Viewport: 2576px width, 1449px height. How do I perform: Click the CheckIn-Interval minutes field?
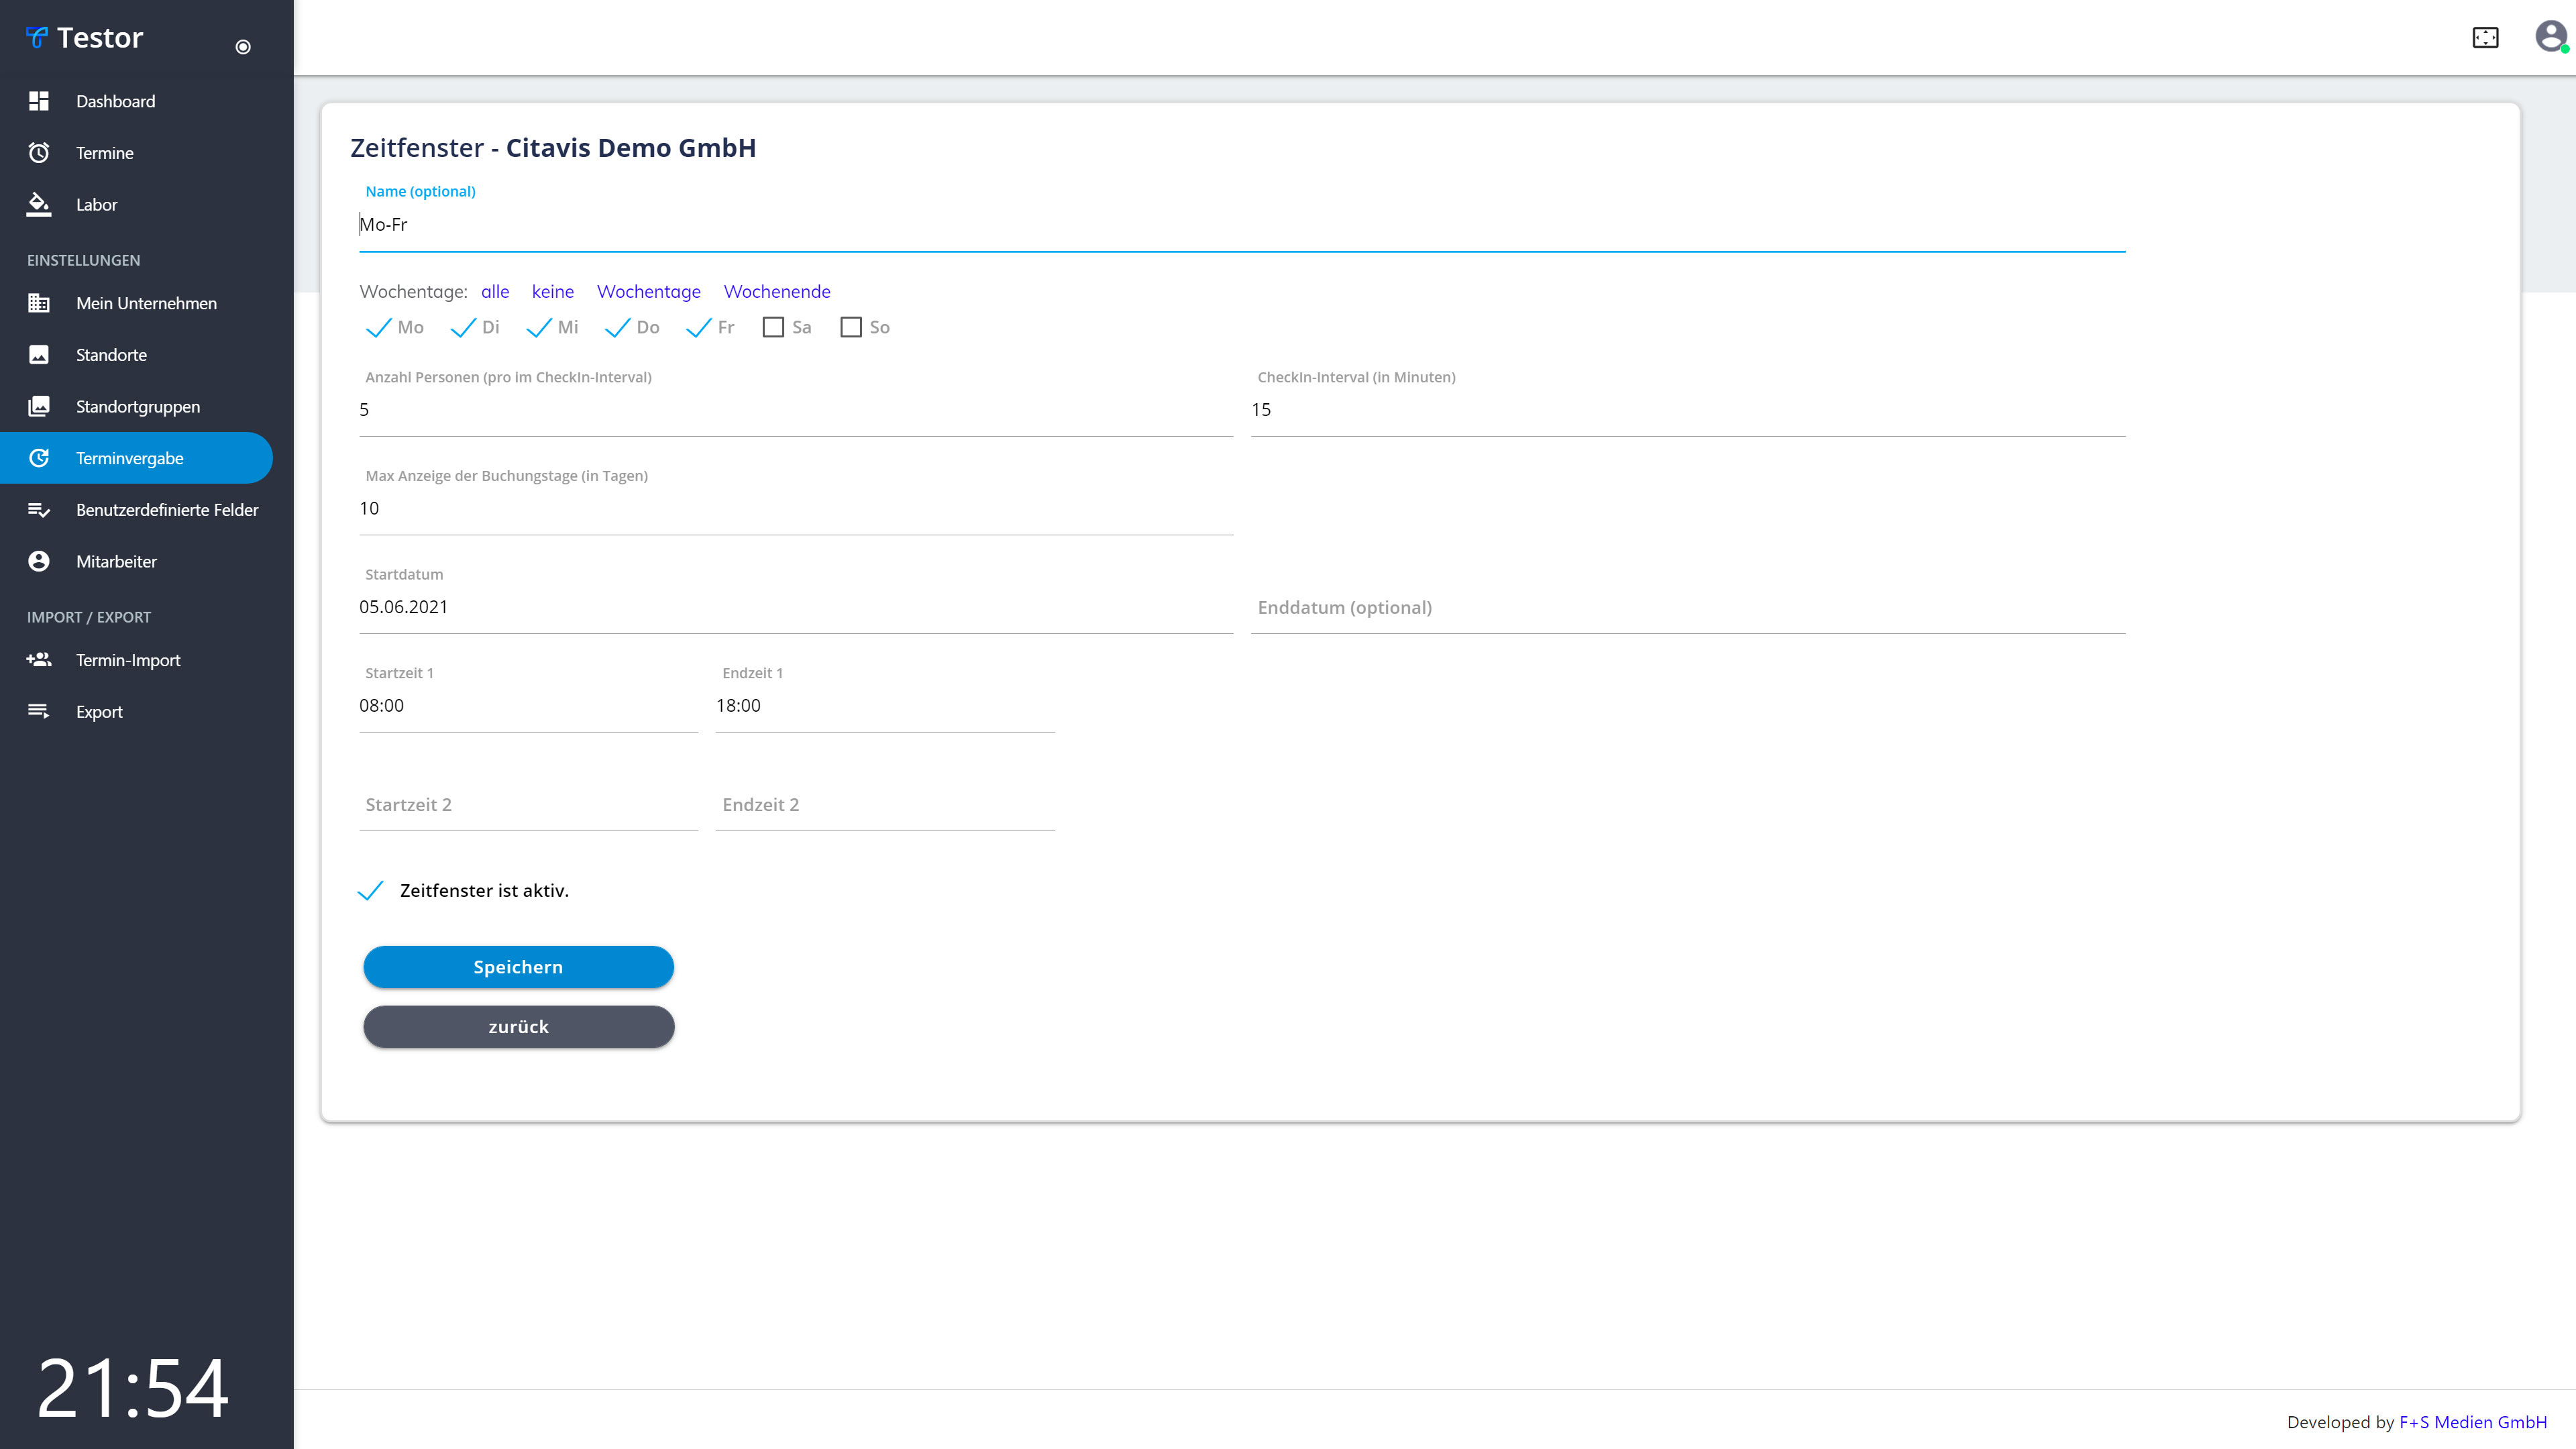pyautogui.click(x=1688, y=410)
